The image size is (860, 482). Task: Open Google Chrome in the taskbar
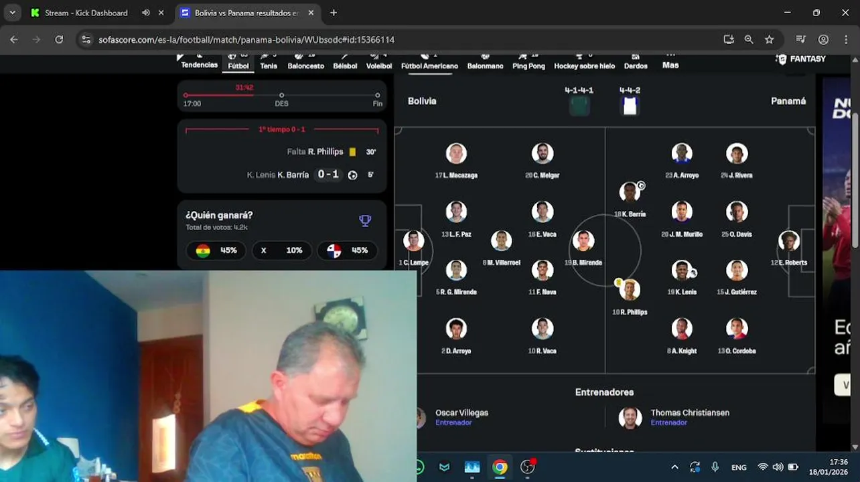point(500,467)
